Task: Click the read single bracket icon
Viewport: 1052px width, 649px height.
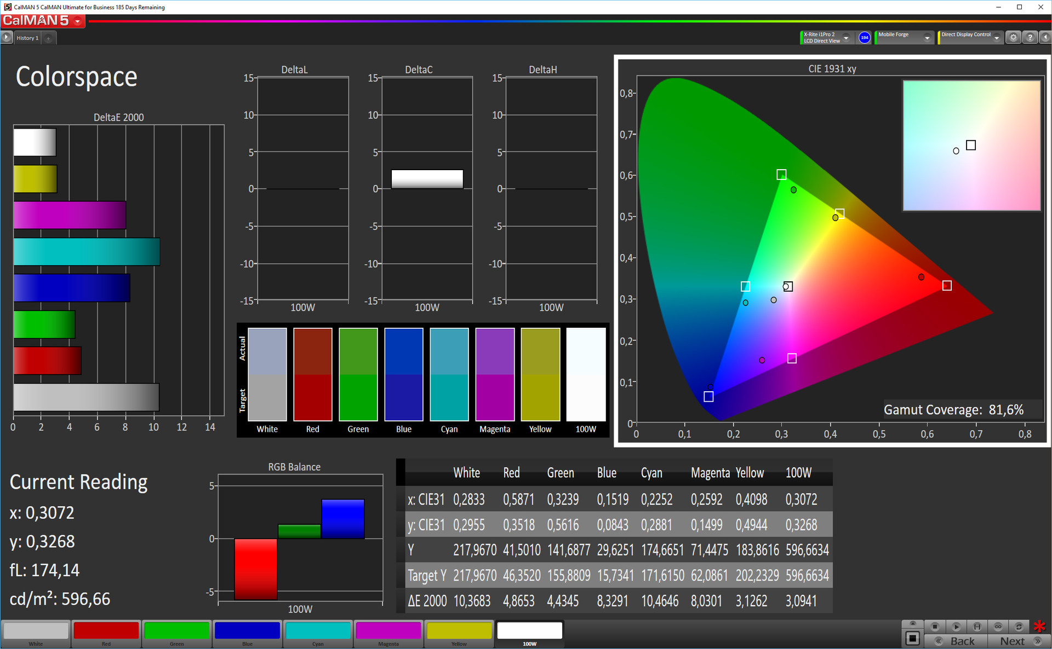Action: (977, 627)
